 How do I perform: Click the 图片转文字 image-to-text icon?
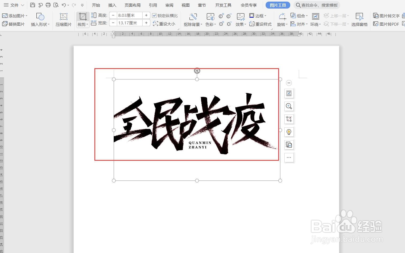coord(375,16)
